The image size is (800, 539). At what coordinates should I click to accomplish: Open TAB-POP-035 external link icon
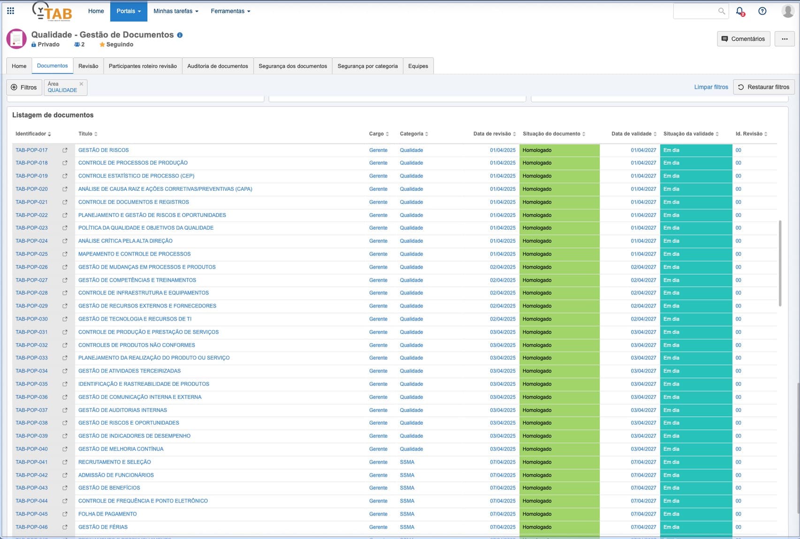(65, 384)
